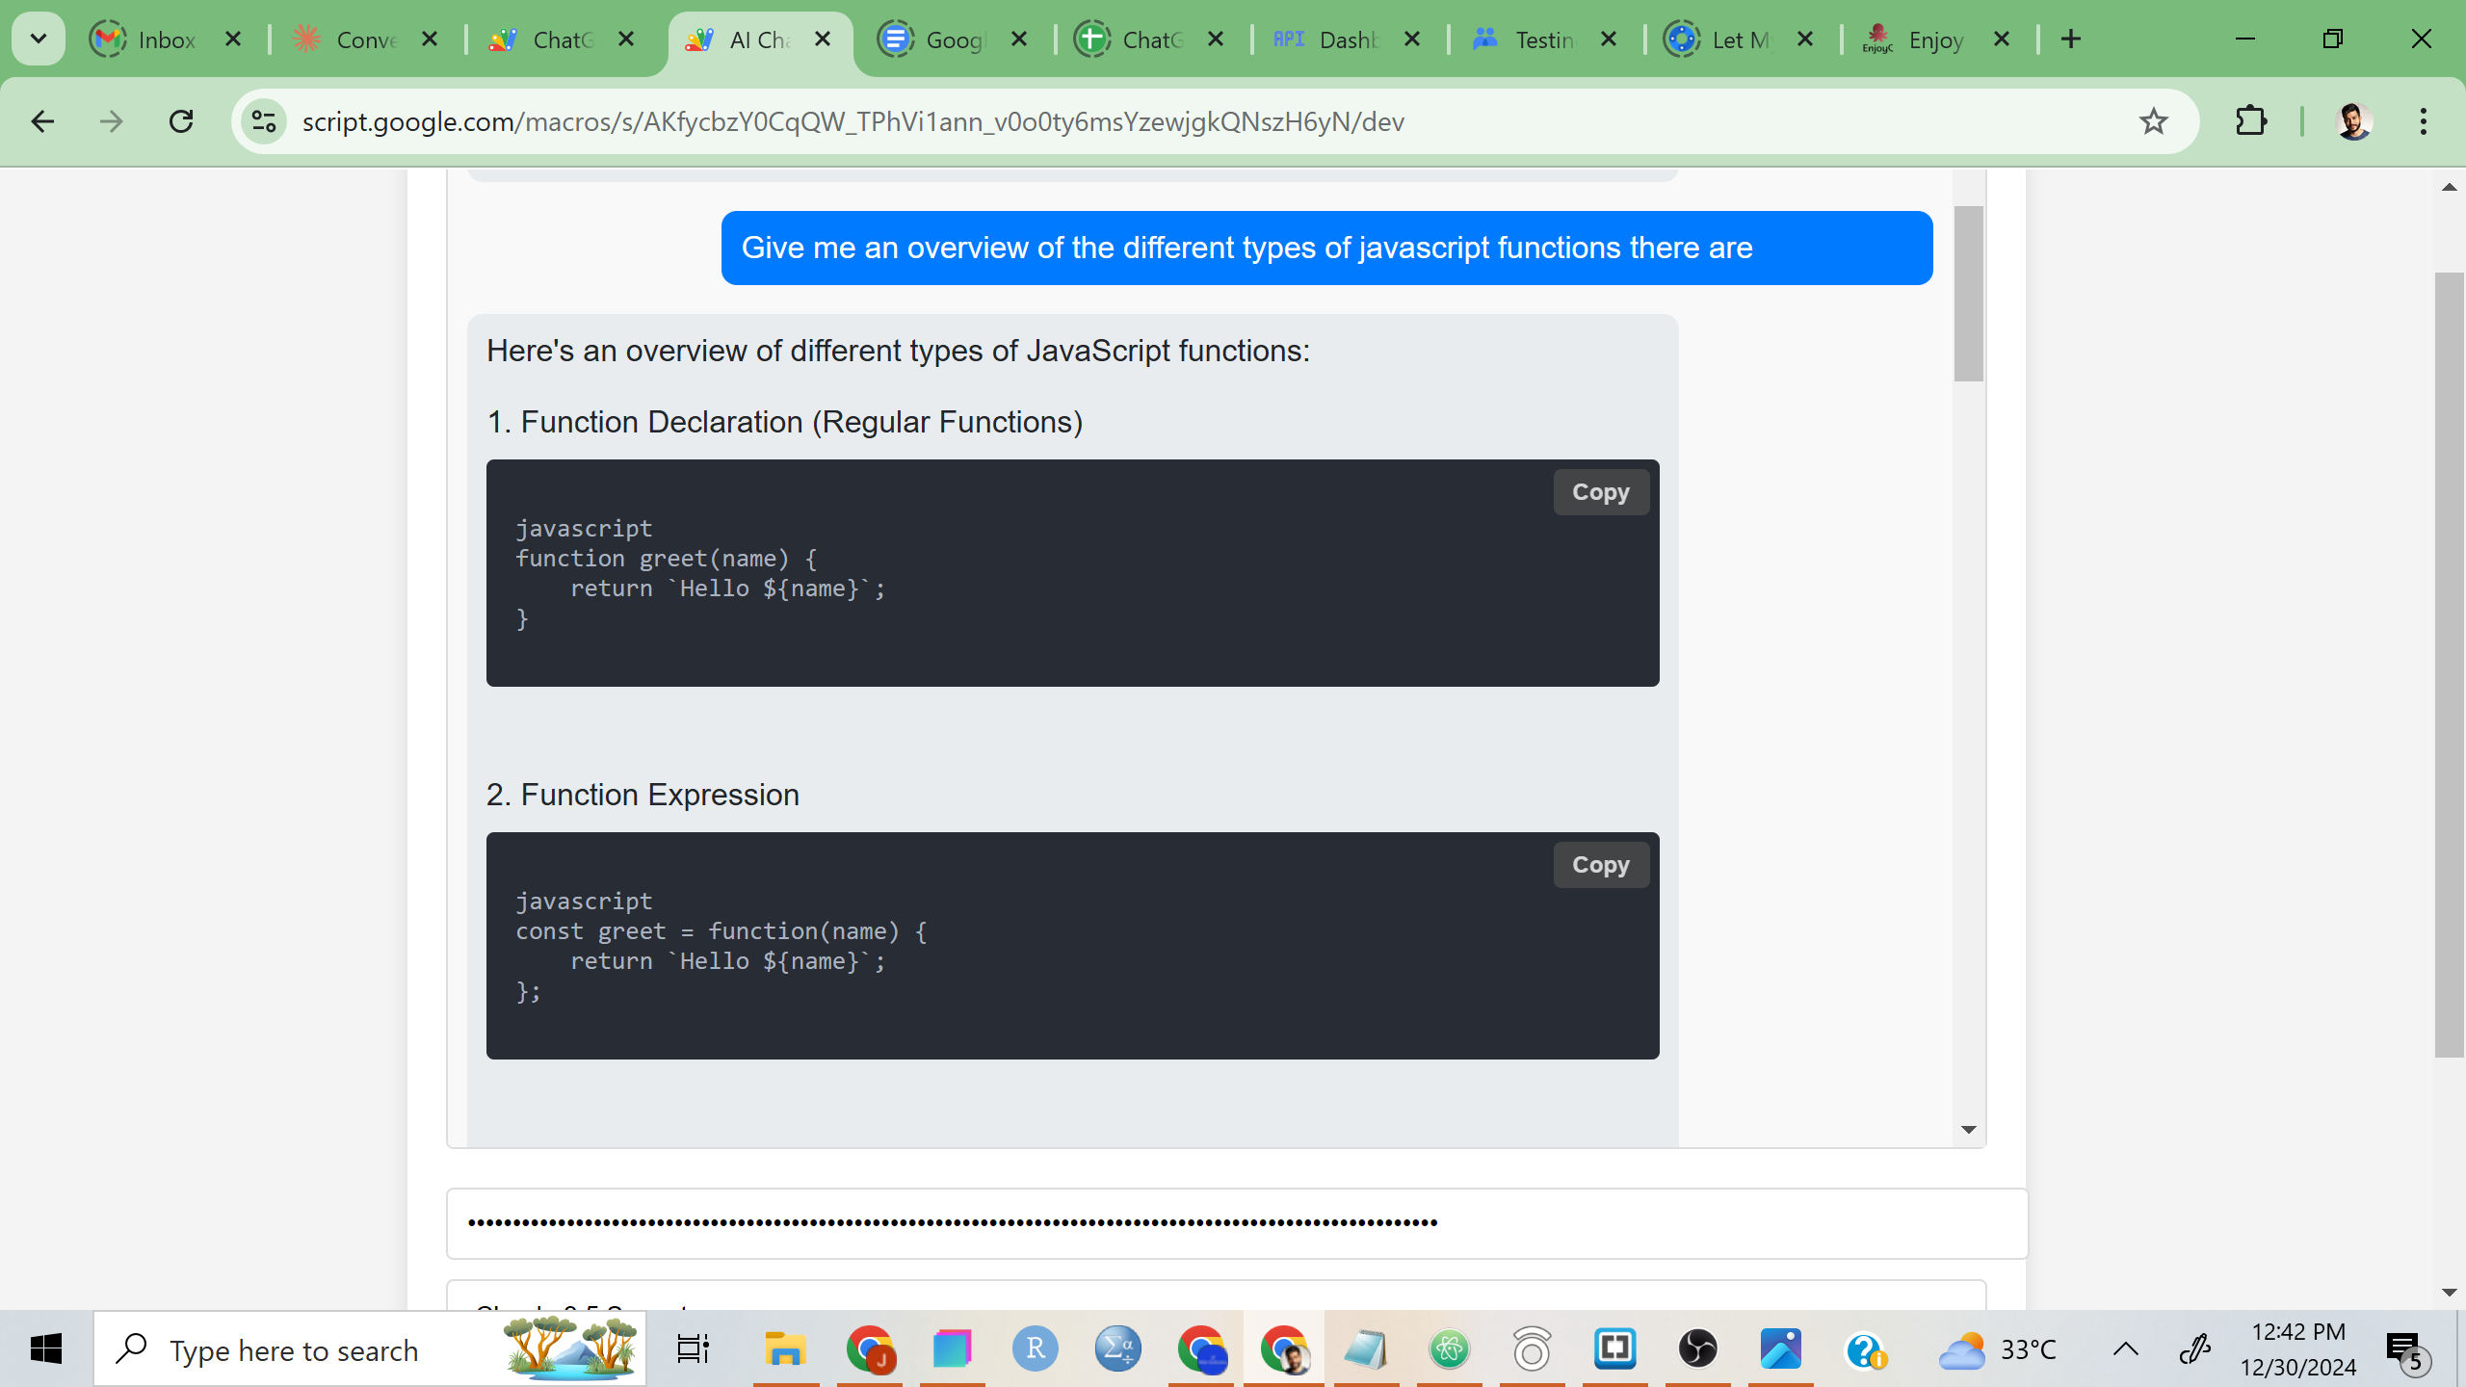Open OBS Studio from the taskbar

point(1697,1348)
